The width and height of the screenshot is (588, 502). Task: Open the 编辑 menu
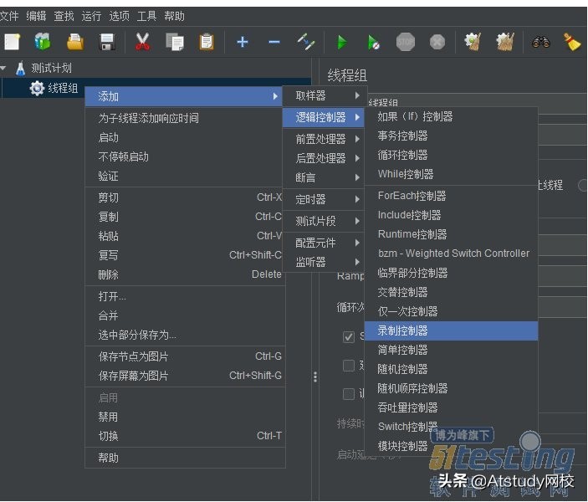pos(36,16)
